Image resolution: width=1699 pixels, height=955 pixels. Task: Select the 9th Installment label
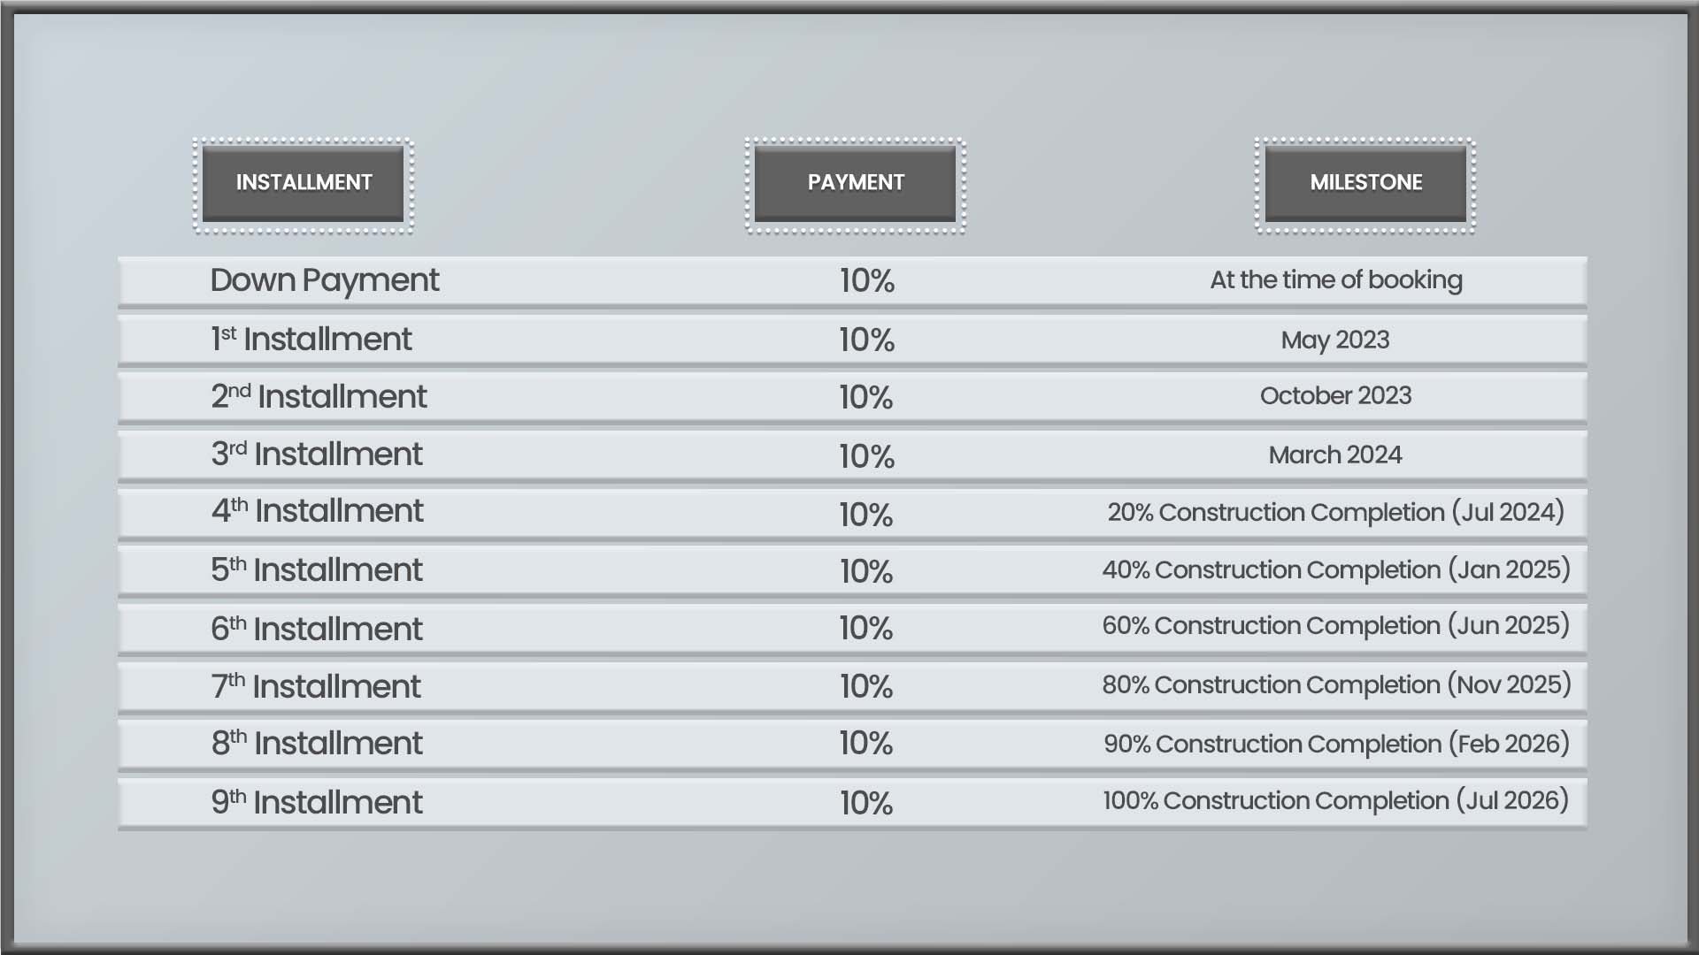pos(317,803)
